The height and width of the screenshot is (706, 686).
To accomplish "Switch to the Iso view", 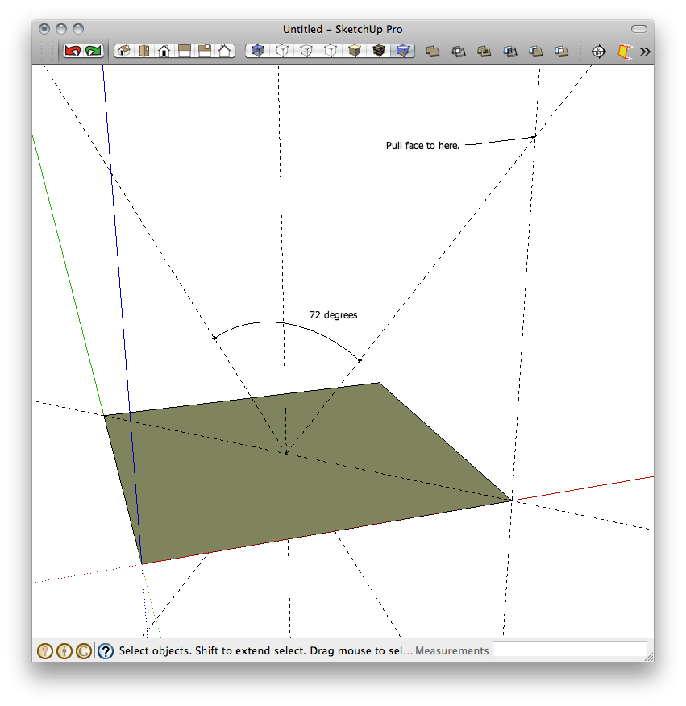I will [x=124, y=51].
